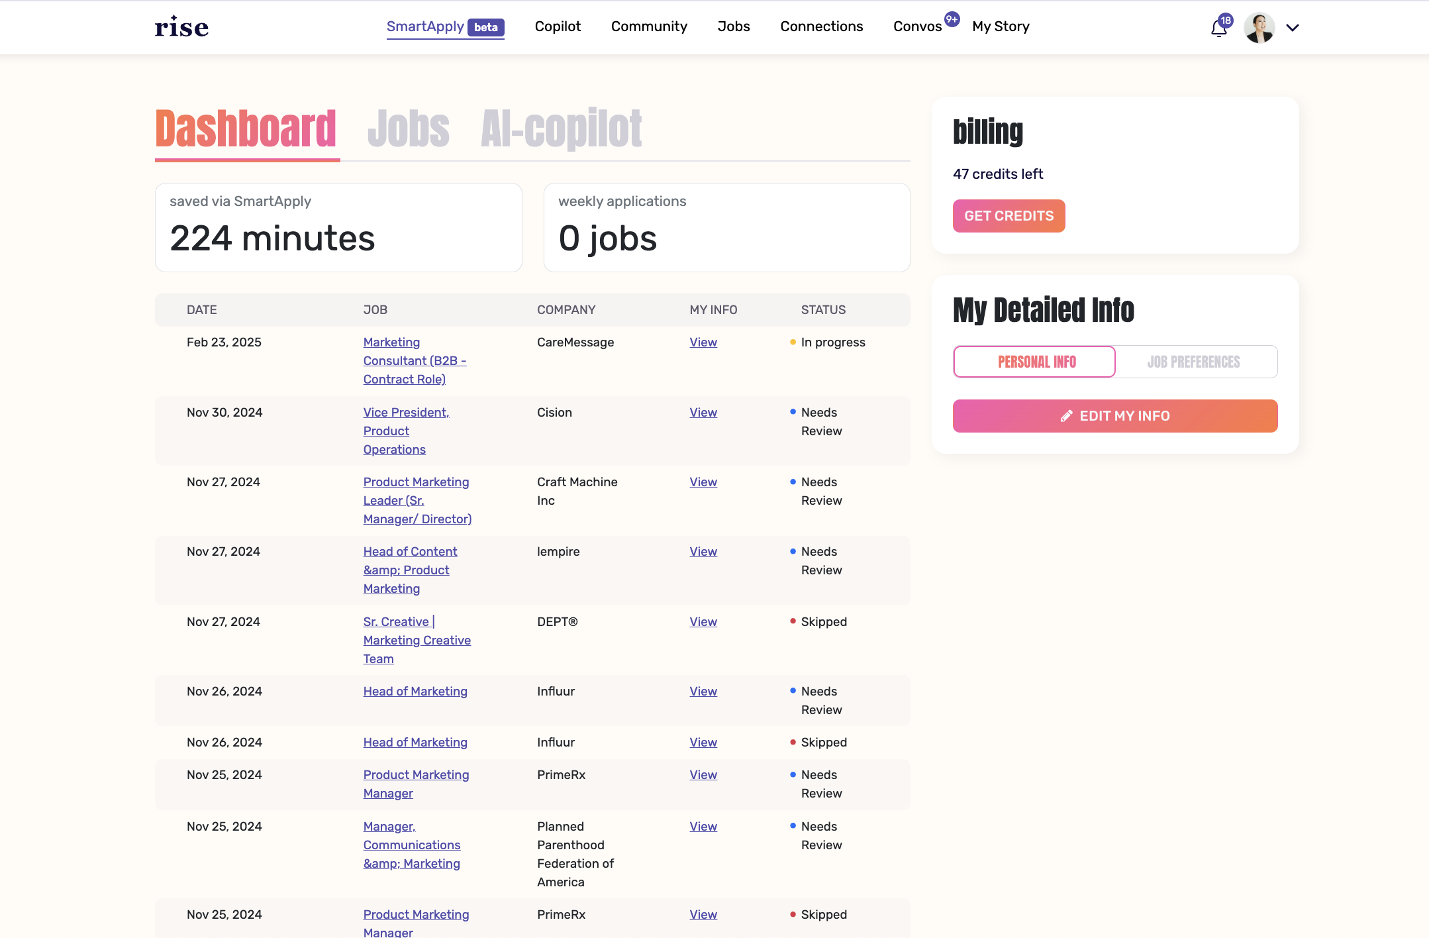Screen dimensions: 1429x938
Task: Click the EDIT MY INFO button
Action: click(x=1115, y=416)
